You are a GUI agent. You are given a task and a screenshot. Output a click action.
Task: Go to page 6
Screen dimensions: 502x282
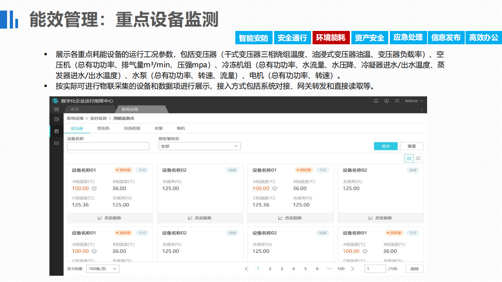point(317,269)
